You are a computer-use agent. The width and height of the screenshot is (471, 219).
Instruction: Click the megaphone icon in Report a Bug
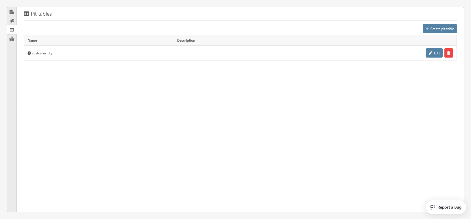click(x=433, y=207)
